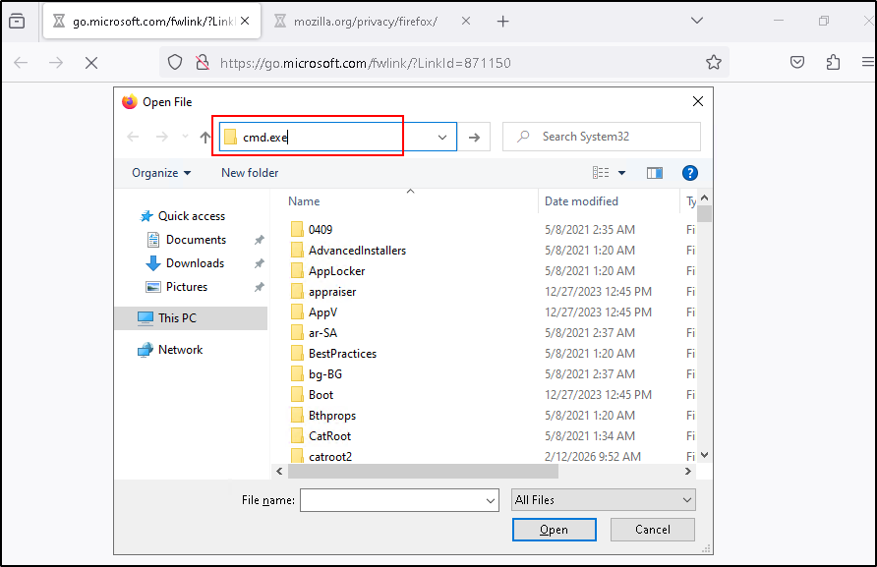The width and height of the screenshot is (877, 567).
Task: Go up one folder level arrow
Action: [x=205, y=138]
